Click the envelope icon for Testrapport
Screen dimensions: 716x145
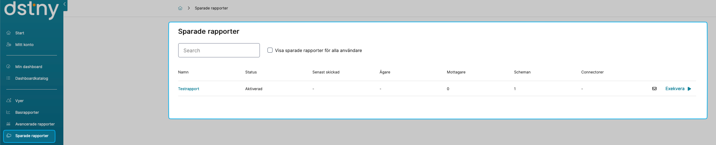[x=654, y=89]
